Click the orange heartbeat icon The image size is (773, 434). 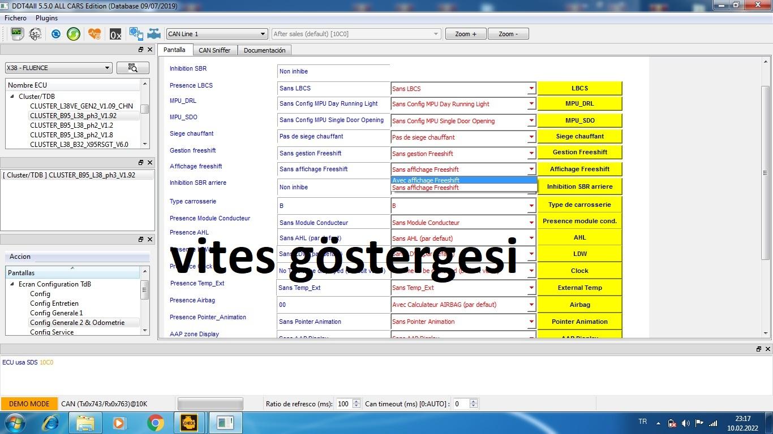pos(95,34)
